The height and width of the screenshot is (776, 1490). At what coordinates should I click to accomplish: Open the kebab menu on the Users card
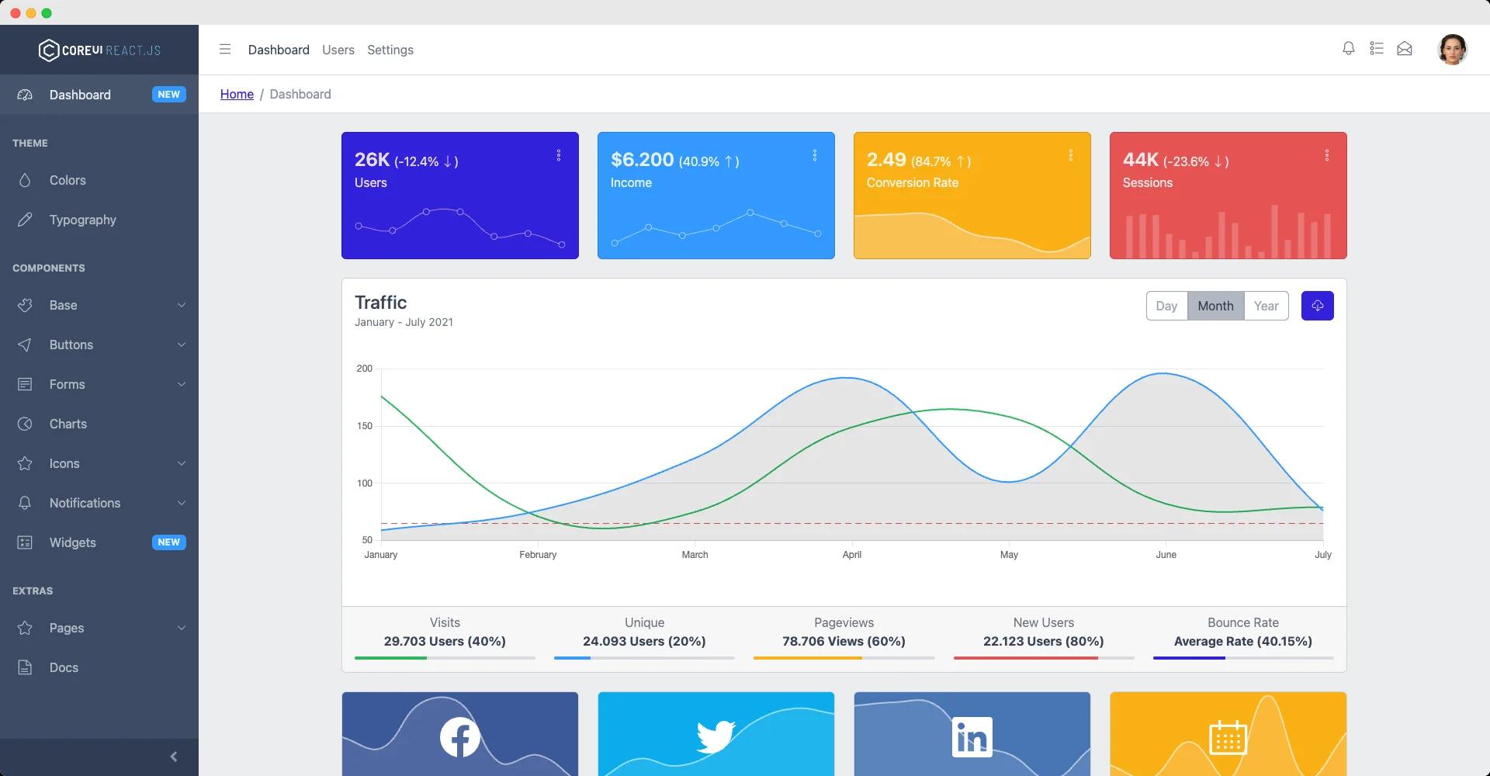(x=559, y=155)
